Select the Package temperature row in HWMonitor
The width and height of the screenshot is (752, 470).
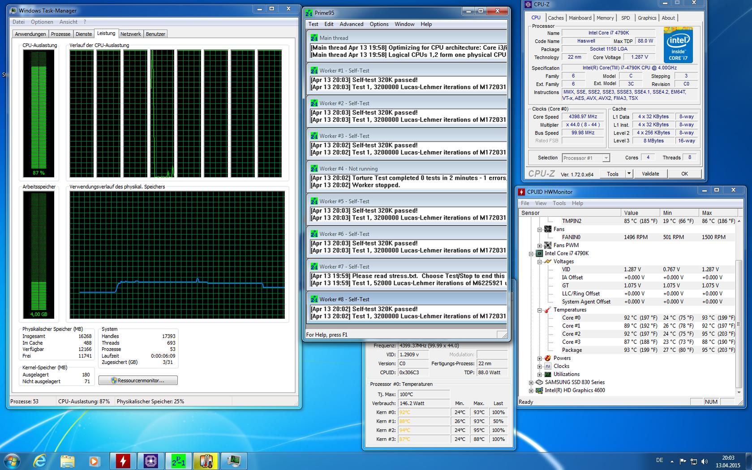point(627,350)
